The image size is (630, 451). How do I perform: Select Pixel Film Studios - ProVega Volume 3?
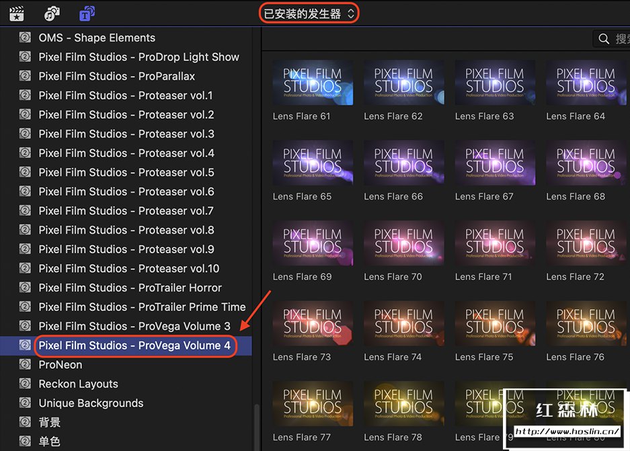(134, 326)
